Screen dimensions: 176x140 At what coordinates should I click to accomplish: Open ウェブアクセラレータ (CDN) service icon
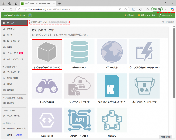144,52
